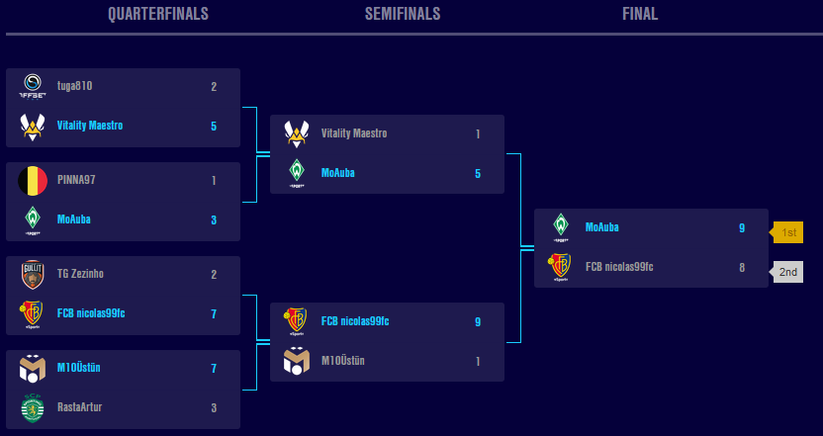The width and height of the screenshot is (823, 436).
Task: Click the Werder Bremen logo in the final
Action: coord(561,227)
